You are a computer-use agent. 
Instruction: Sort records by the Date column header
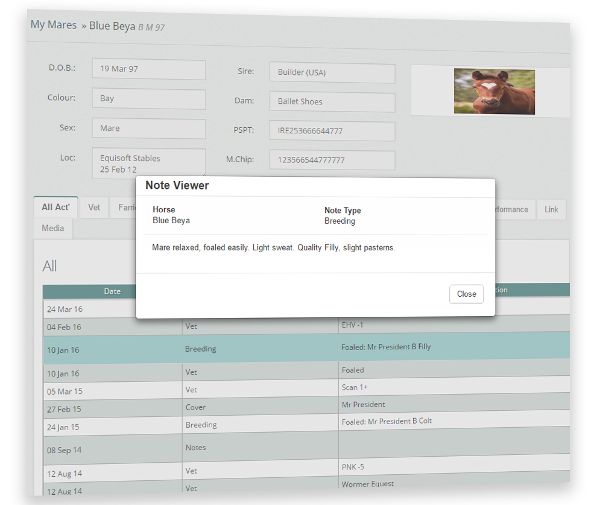point(112,291)
